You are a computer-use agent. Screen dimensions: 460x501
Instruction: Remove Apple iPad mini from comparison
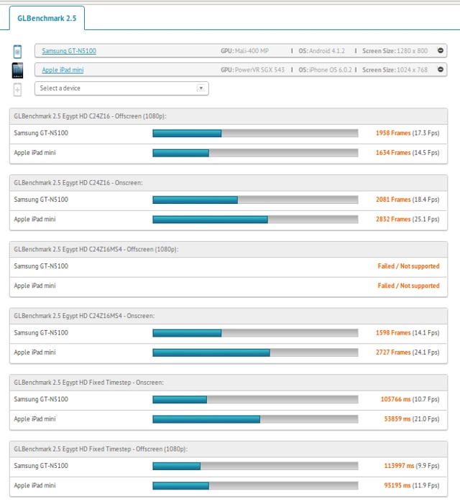tap(441, 70)
